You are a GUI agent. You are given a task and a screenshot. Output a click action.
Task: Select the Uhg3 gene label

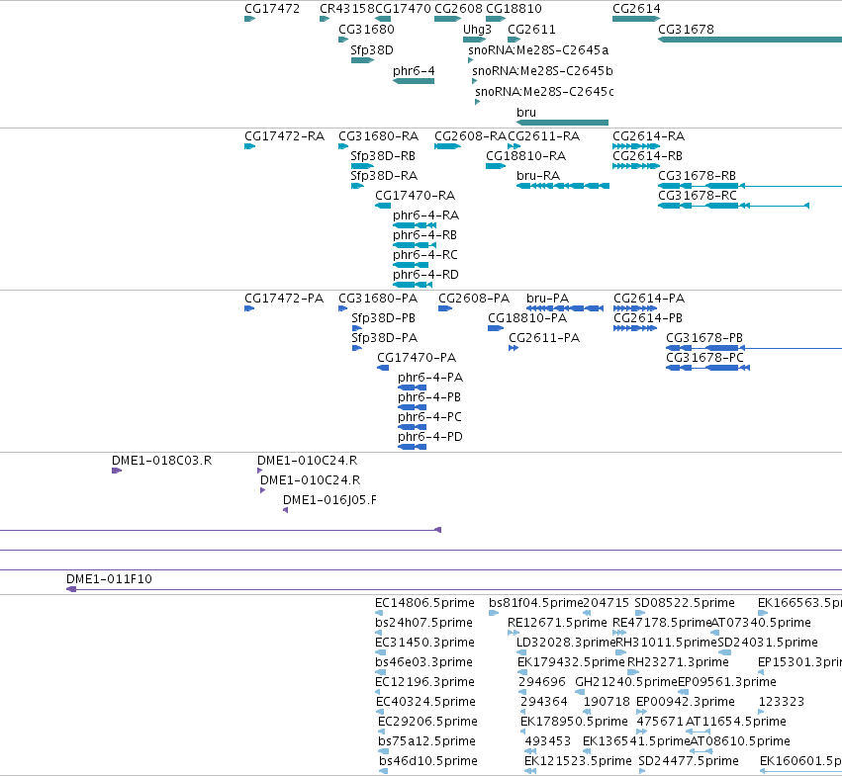point(477,30)
